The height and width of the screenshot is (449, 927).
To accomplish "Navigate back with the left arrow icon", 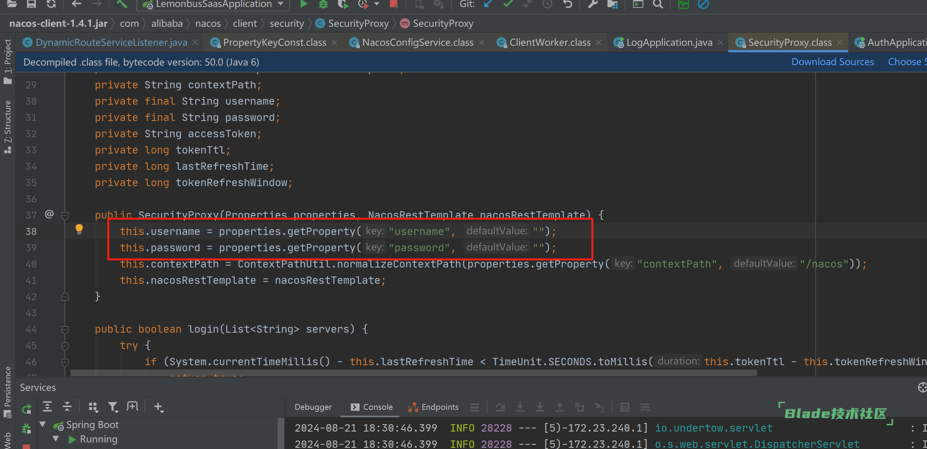I will click(76, 4).
